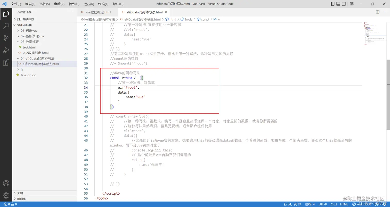Click the VS Code logo icon
Viewport: 390px width, 207px height.
[x=4, y=4]
